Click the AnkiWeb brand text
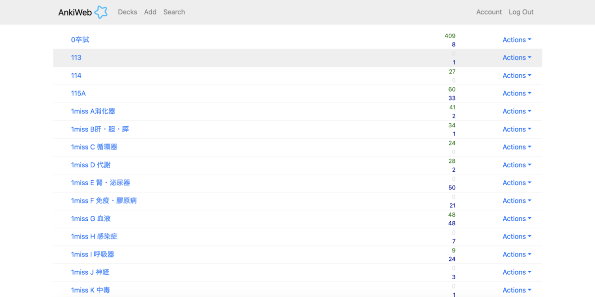 (x=75, y=12)
